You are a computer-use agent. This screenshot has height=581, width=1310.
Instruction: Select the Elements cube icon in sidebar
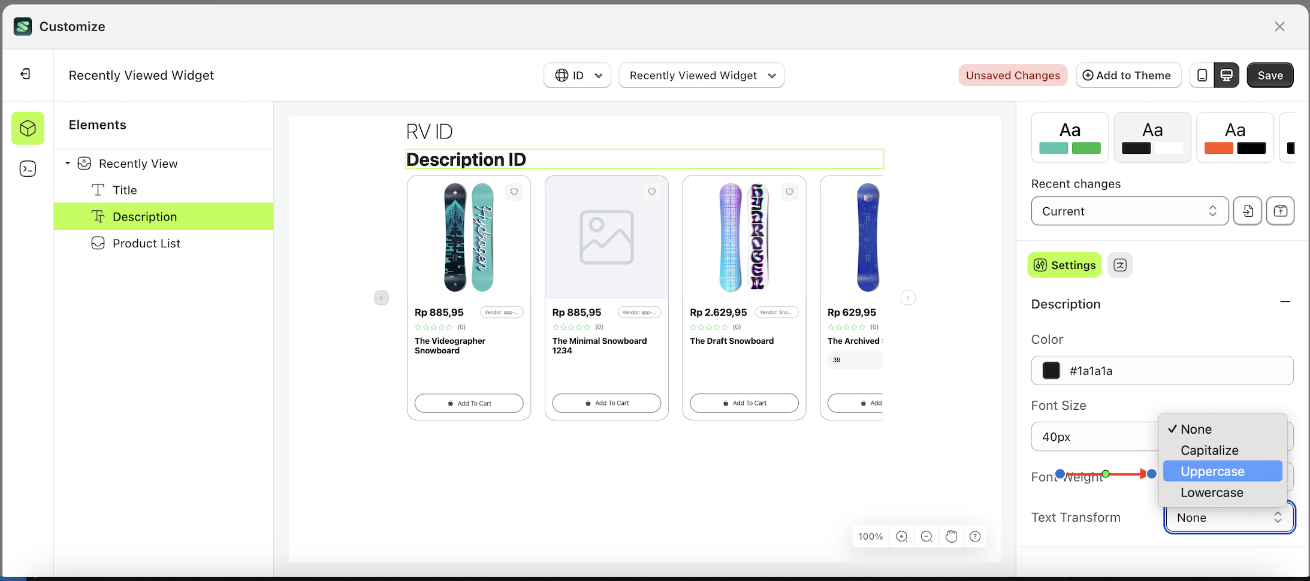point(28,128)
